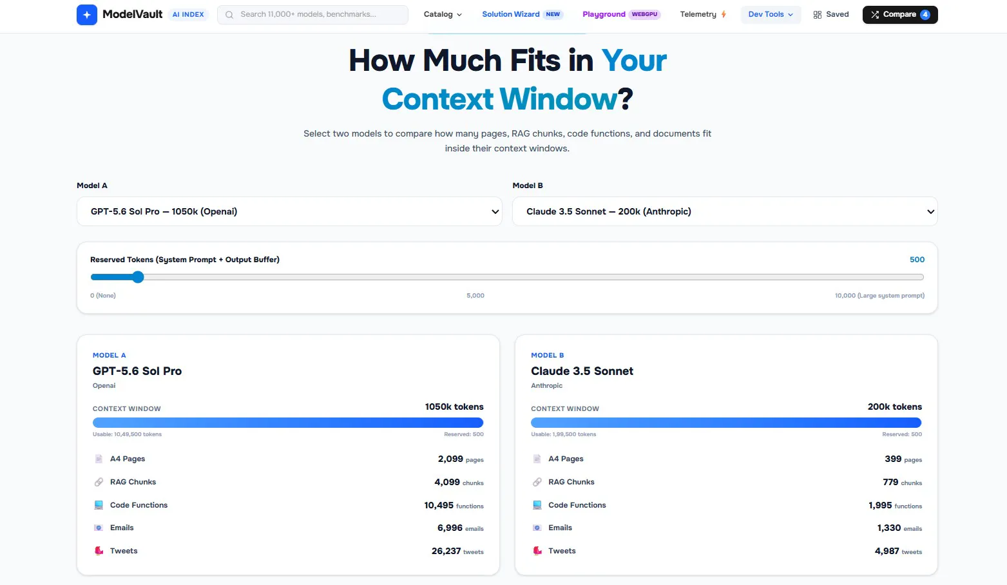Click the 'Reserved Tokens (System Prompt + Output Buffer)' label
1007x585 pixels.
(x=185, y=260)
